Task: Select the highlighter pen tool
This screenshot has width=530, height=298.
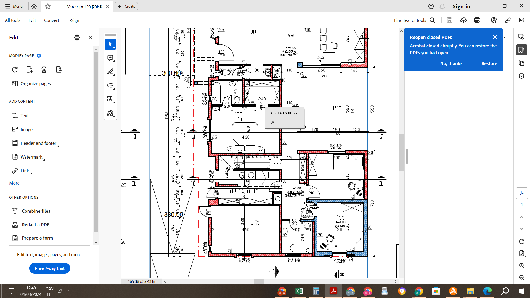Action: pos(110,72)
